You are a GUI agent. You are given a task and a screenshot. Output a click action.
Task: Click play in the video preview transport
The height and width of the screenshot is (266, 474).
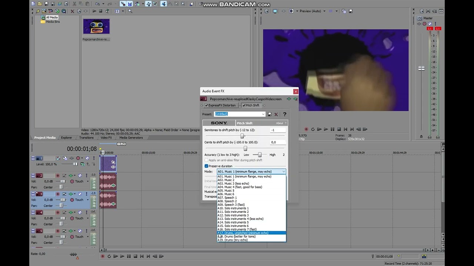(326, 129)
